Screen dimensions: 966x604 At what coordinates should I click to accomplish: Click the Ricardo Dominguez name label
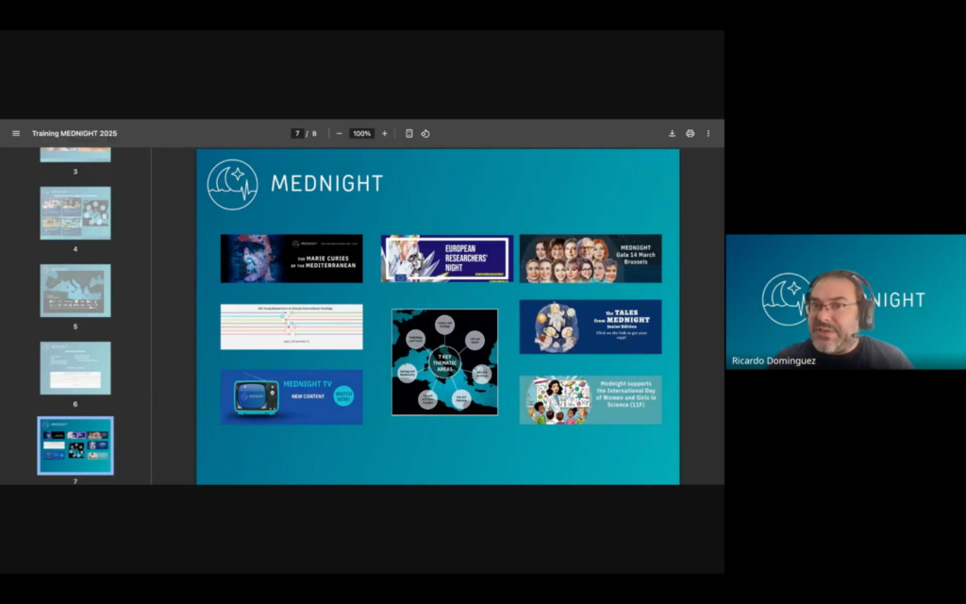click(x=774, y=361)
